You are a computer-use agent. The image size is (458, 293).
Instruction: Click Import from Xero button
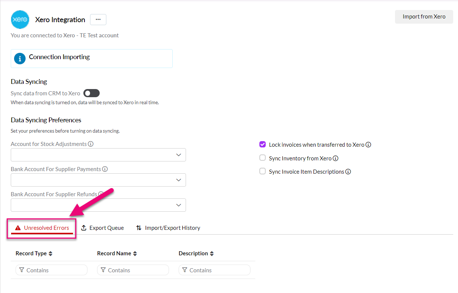pos(424,17)
